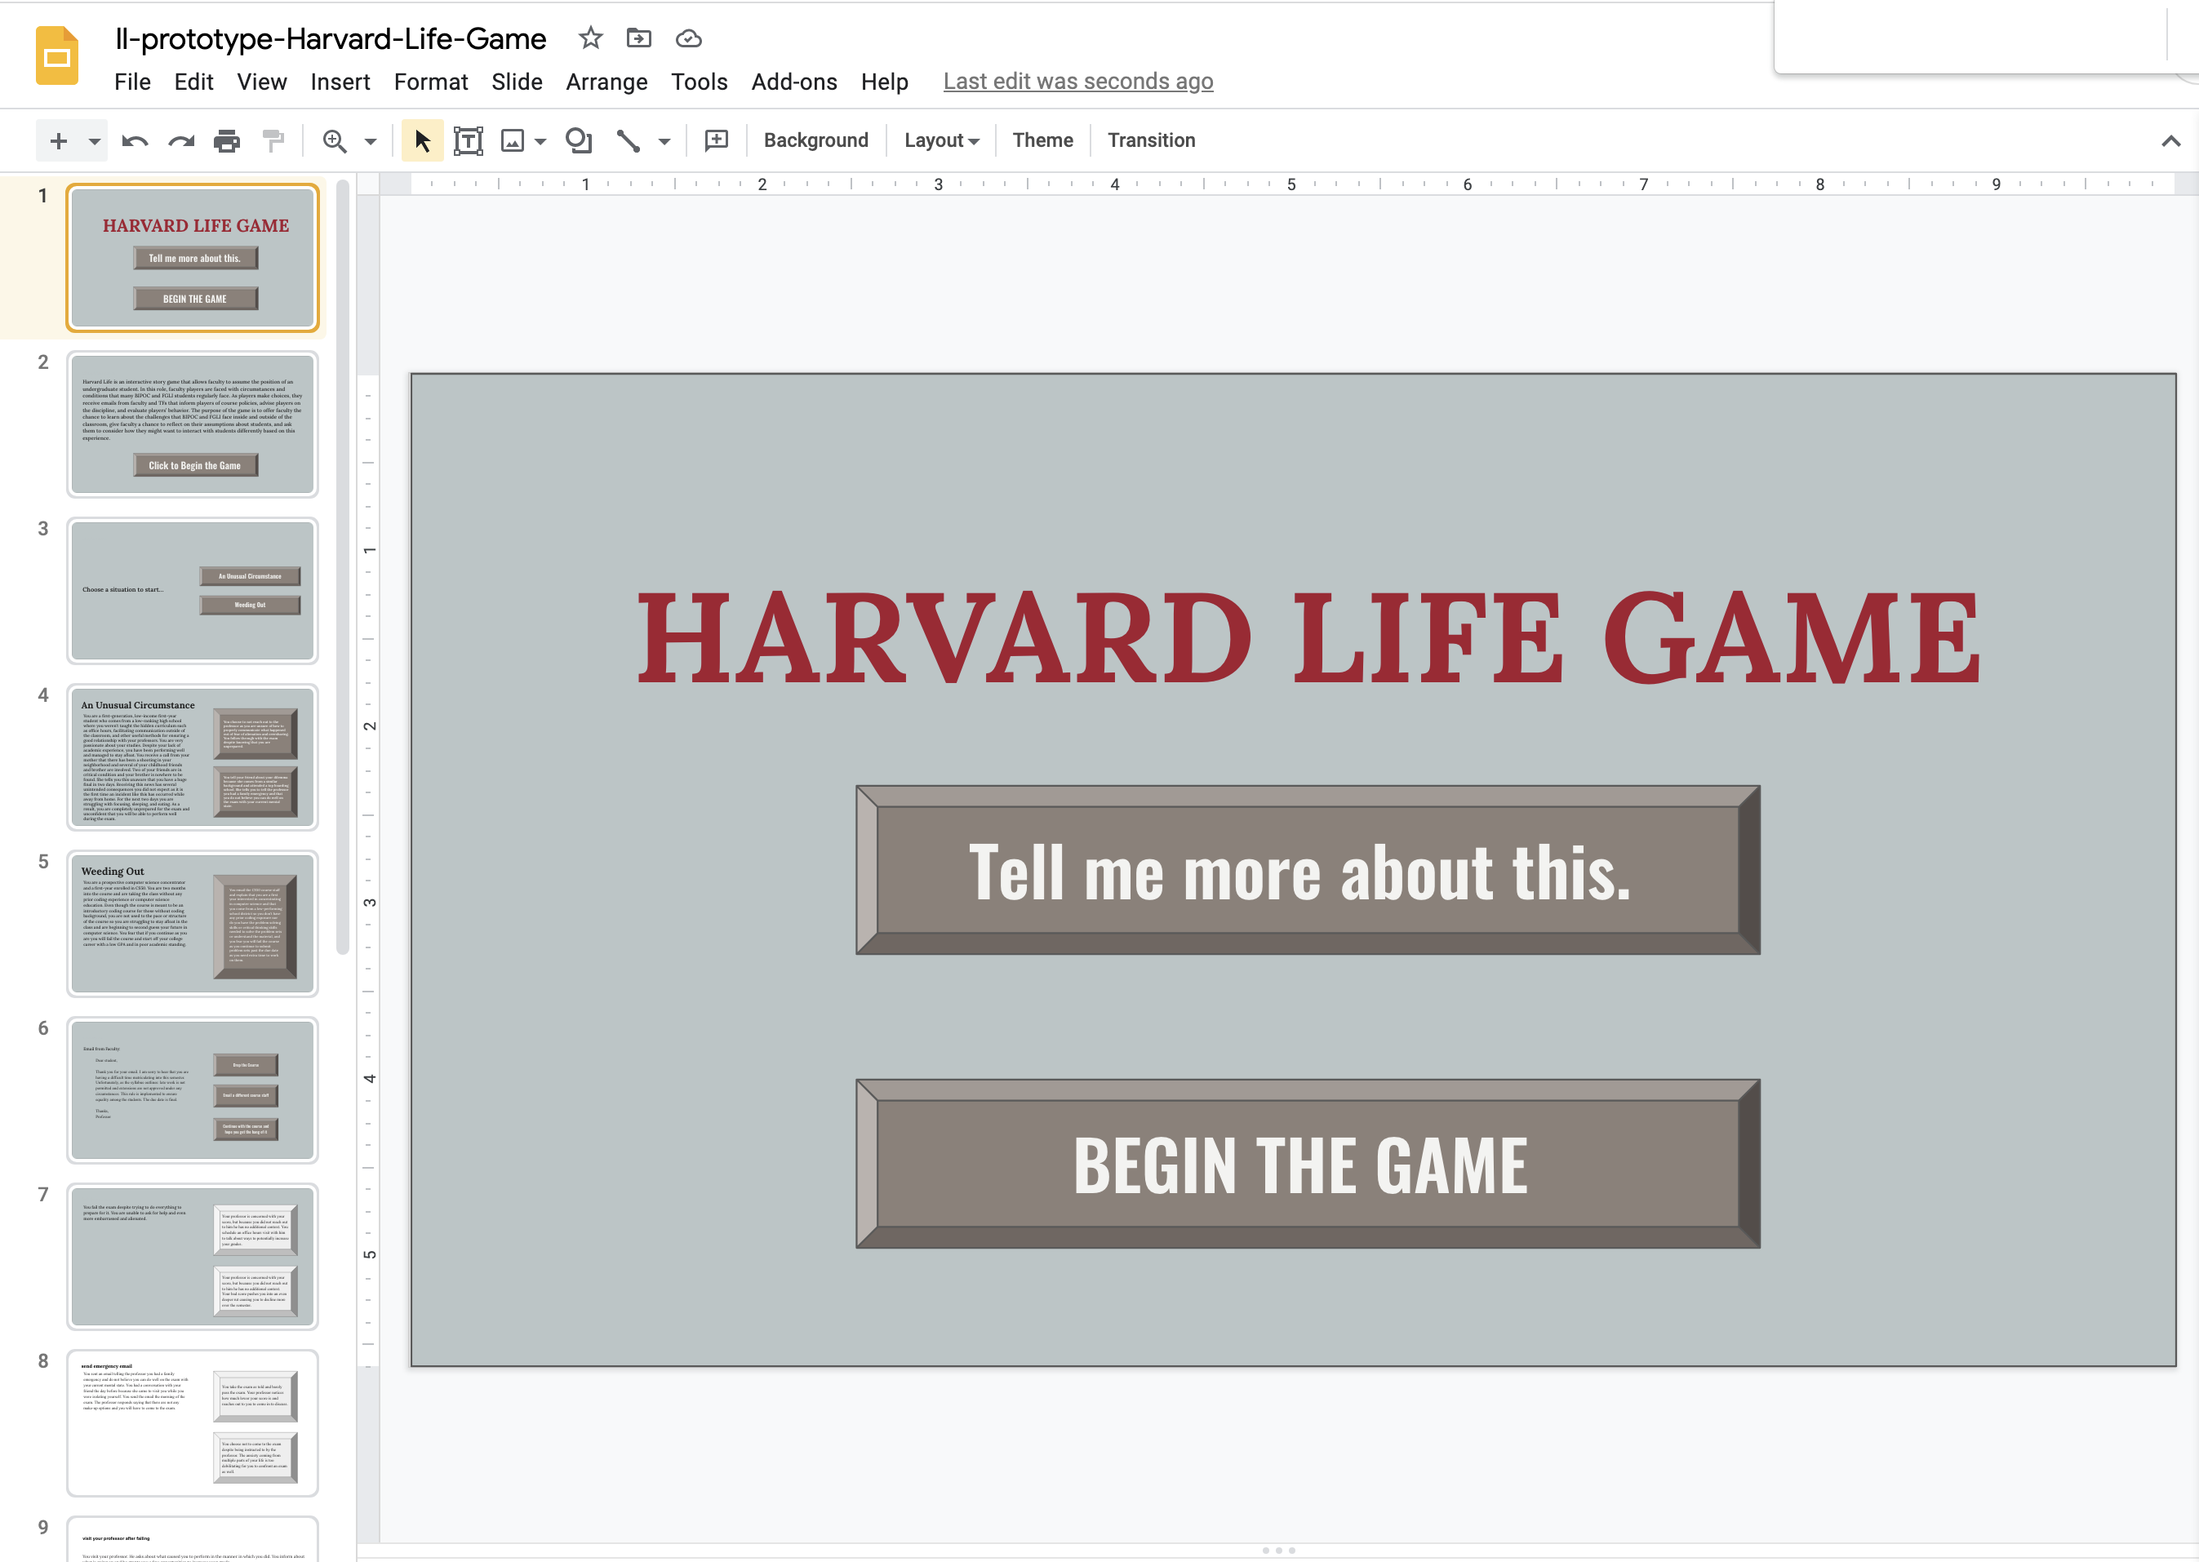Open the Arrange menu
Screen dimensions: 2199x1562
[606, 82]
